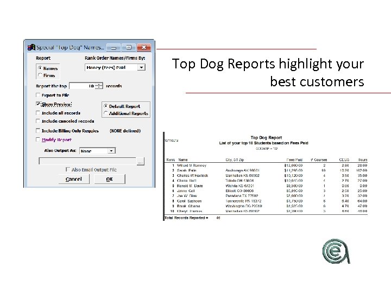The height and width of the screenshot is (293, 391).
Task: Click the Wichita KS city cell
Action: pyautogui.click(x=239, y=186)
